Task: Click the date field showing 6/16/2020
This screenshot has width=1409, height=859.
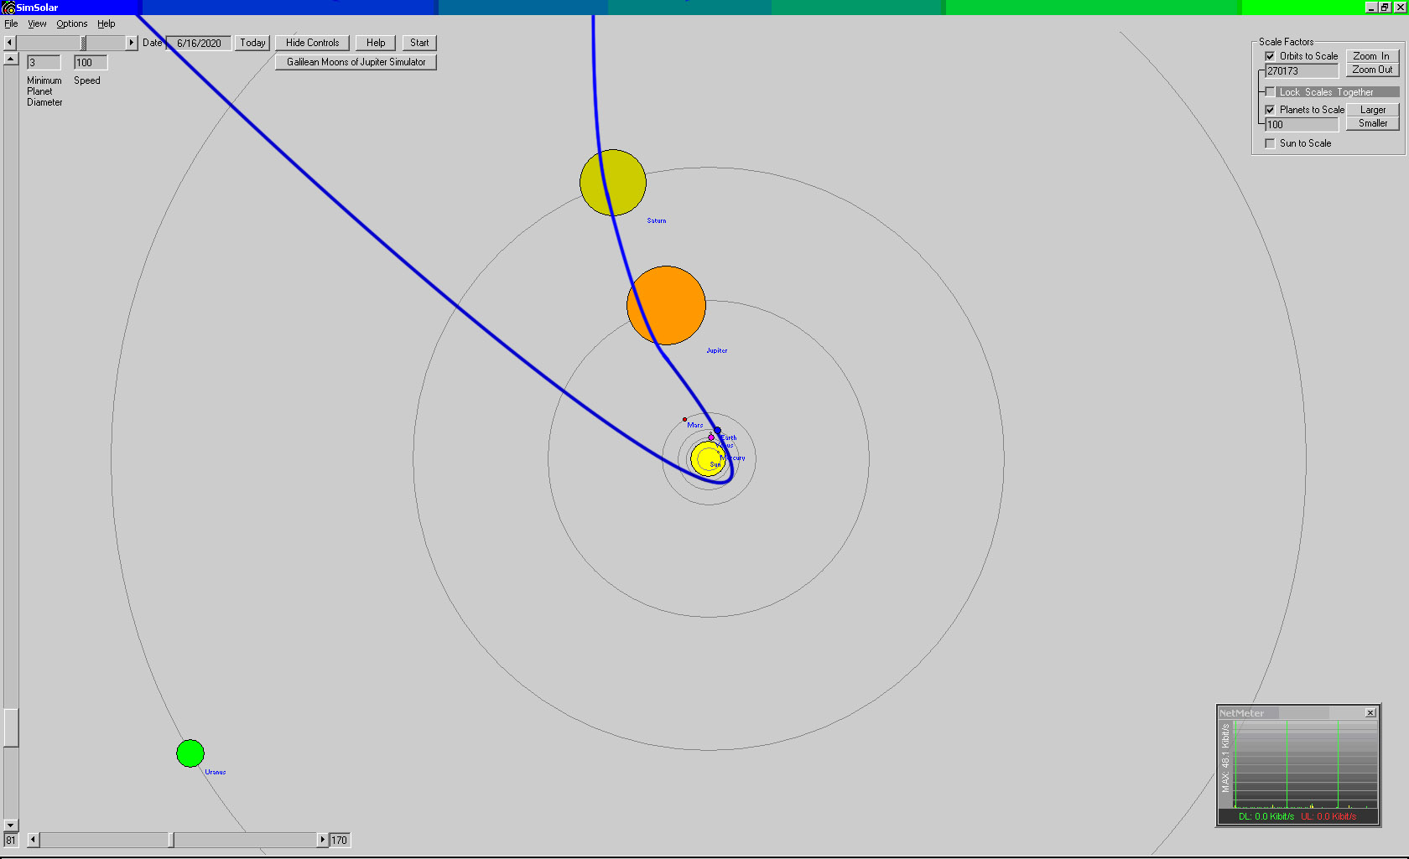Action: (199, 43)
